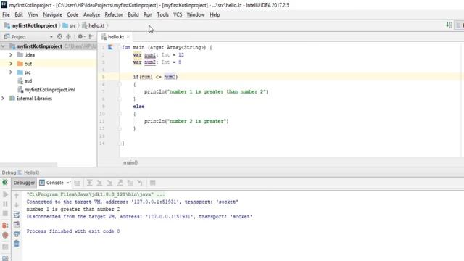Screen dimensions: 464x261
Task: Switch to the Debugger tab
Action: [x=24, y=183]
